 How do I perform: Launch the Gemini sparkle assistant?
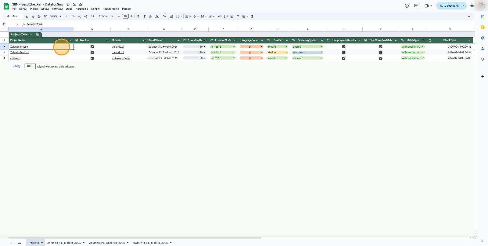coord(472,6)
